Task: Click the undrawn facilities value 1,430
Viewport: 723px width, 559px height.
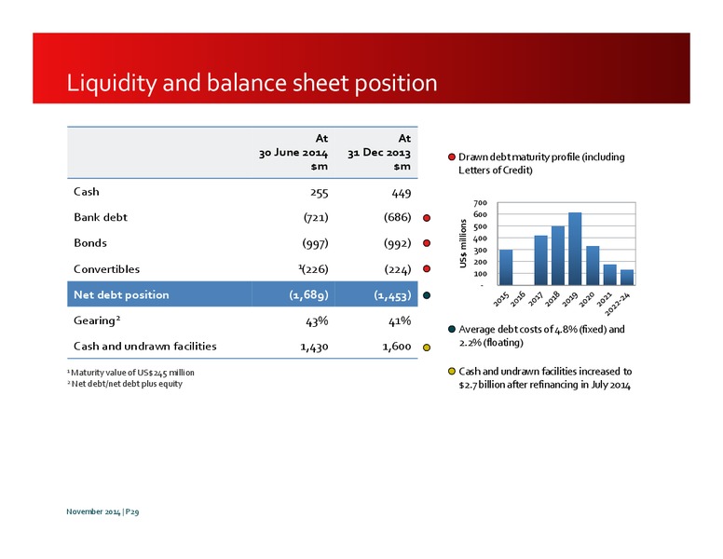Action: (x=314, y=347)
